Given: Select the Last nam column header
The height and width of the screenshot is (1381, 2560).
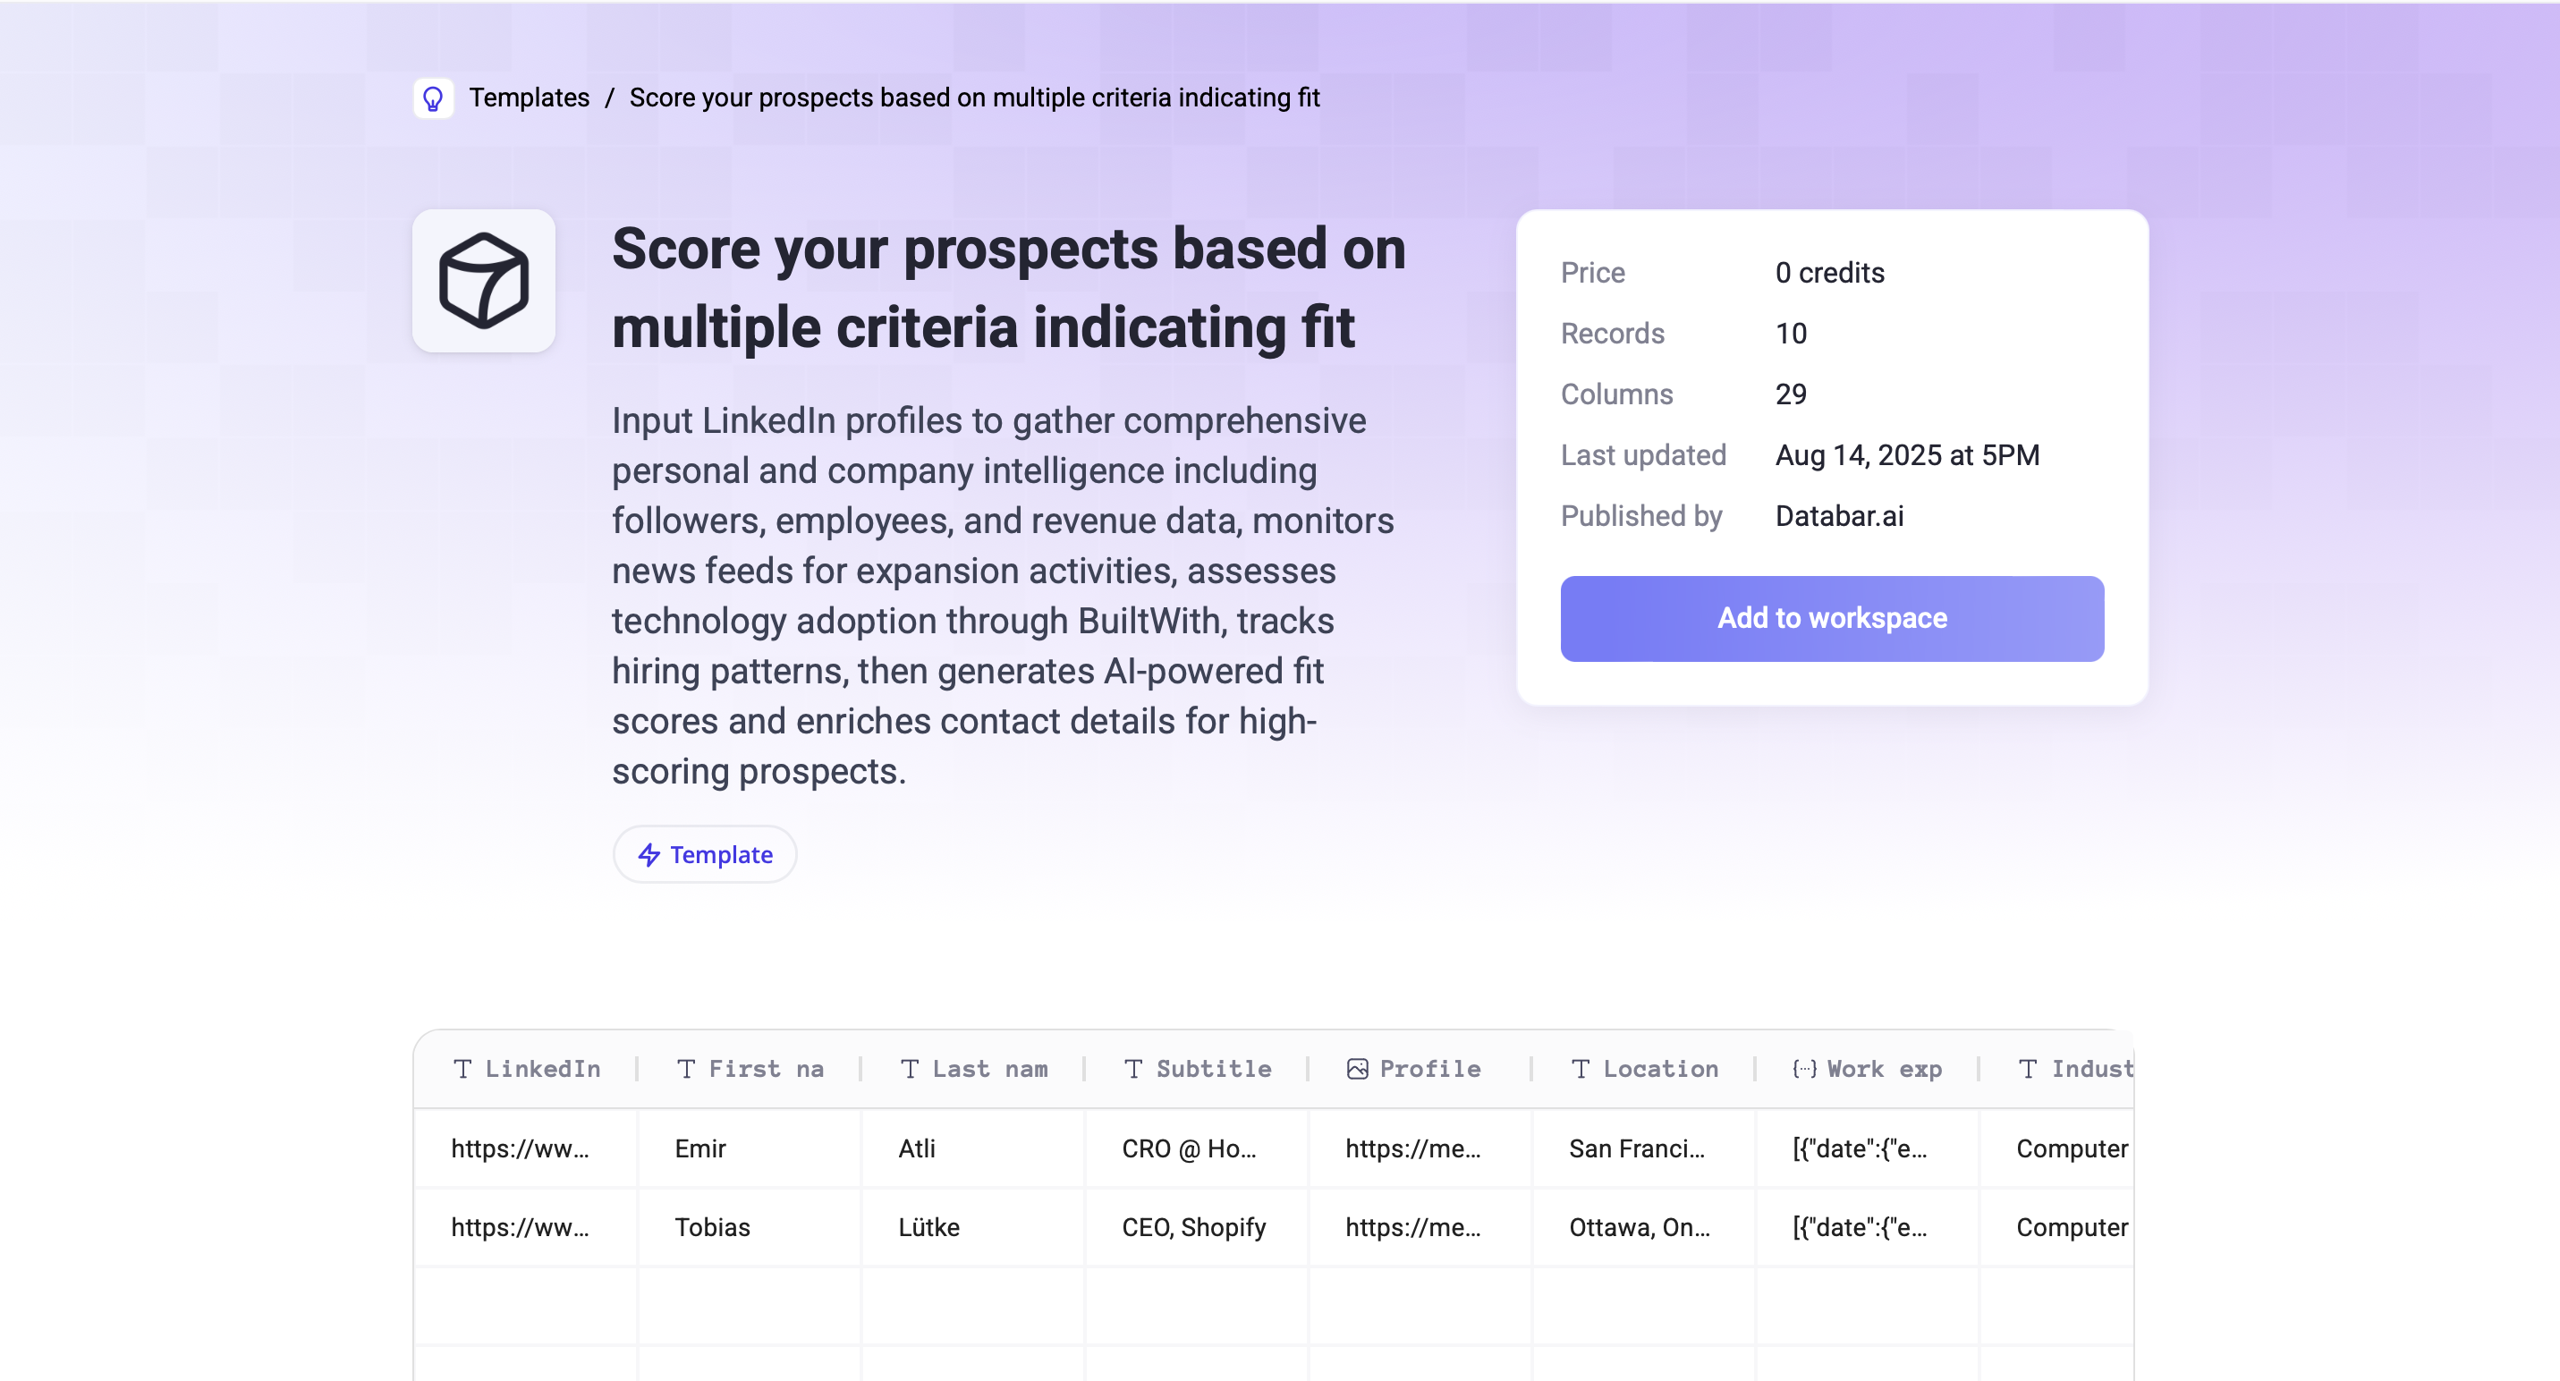Looking at the screenshot, I should coord(973,1069).
